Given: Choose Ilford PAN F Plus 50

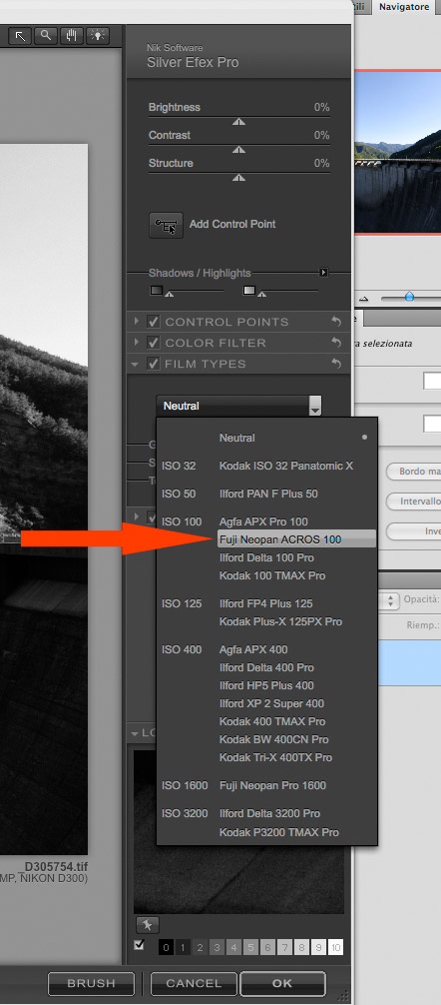Looking at the screenshot, I should [266, 495].
